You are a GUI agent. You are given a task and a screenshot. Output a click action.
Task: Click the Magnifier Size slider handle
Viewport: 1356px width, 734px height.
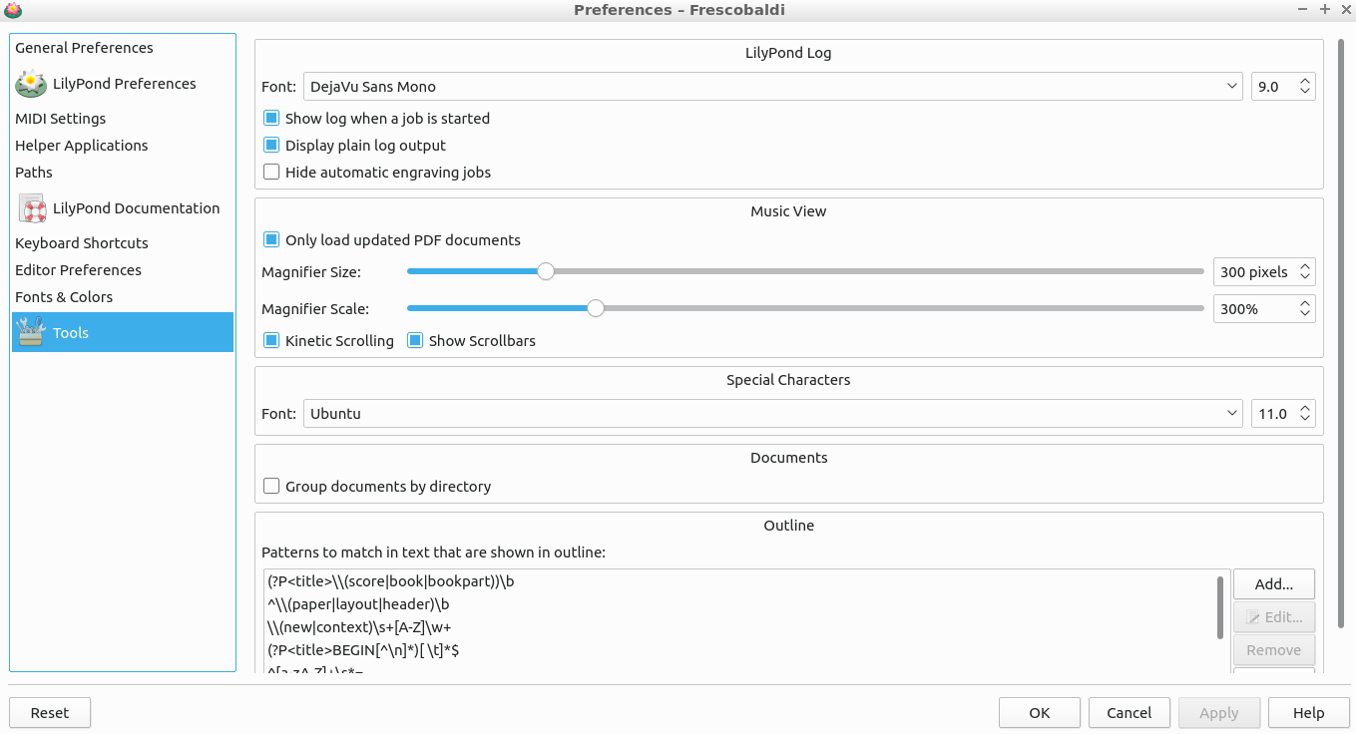[546, 271]
